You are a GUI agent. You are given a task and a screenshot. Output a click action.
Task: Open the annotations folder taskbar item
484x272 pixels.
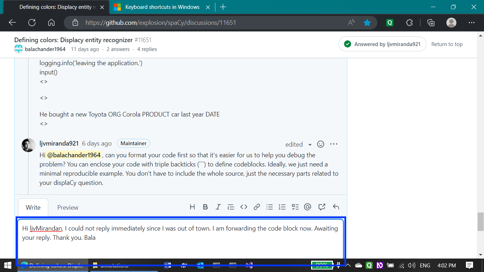click(123, 265)
